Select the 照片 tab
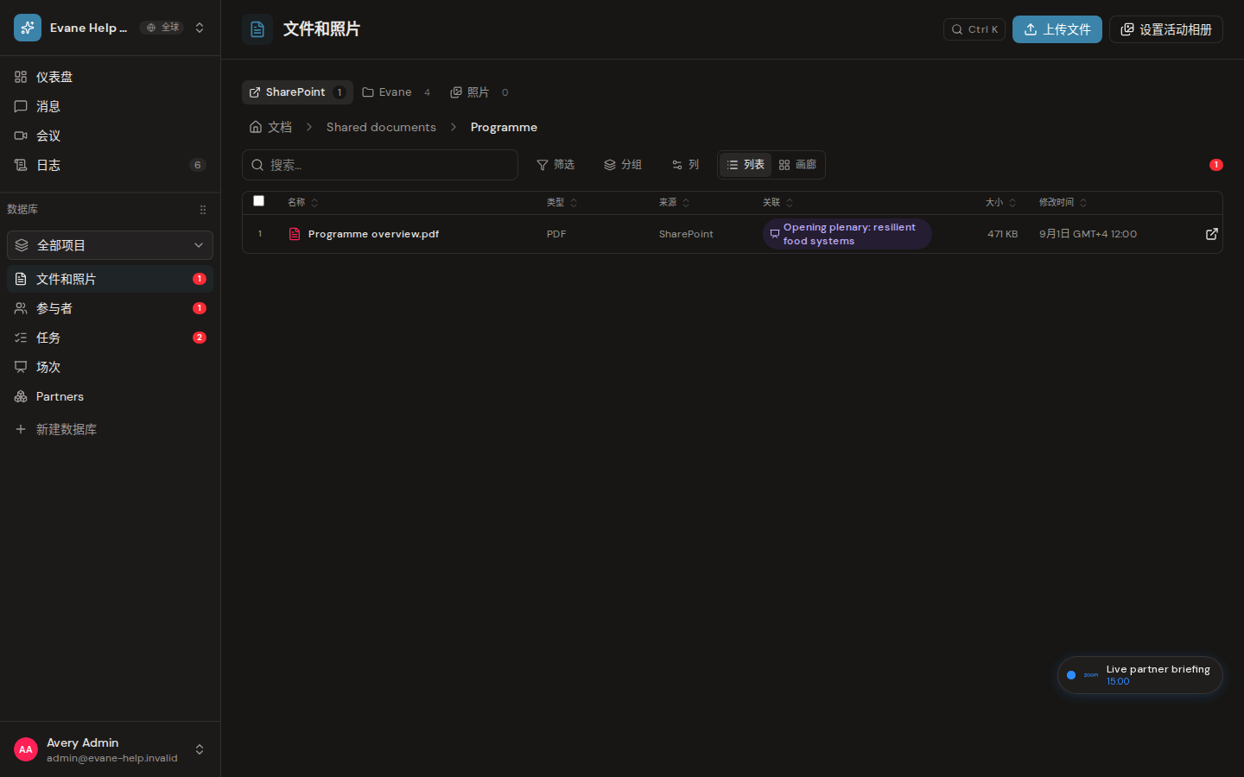The height and width of the screenshot is (777, 1244). tap(480, 92)
